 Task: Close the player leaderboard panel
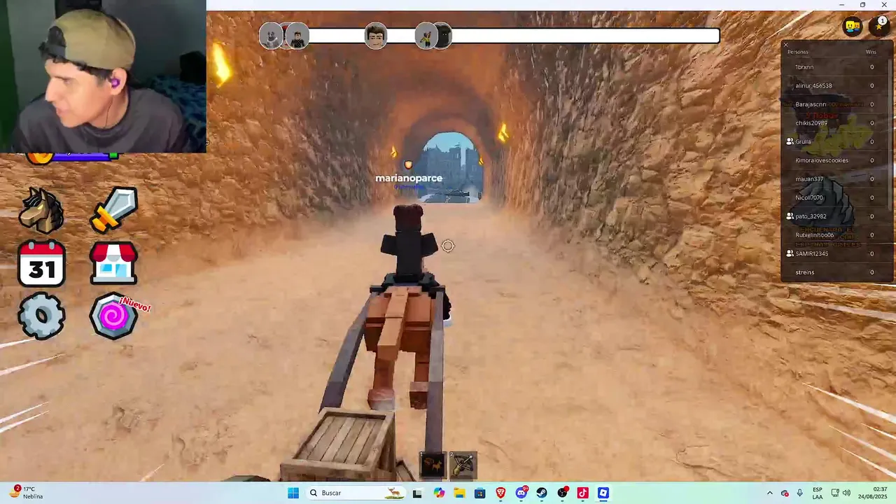pyautogui.click(x=785, y=45)
